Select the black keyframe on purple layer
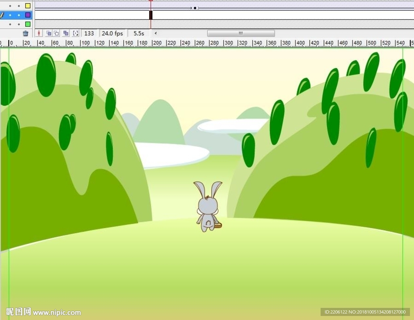The height and width of the screenshot is (320, 414). pyautogui.click(x=151, y=15)
